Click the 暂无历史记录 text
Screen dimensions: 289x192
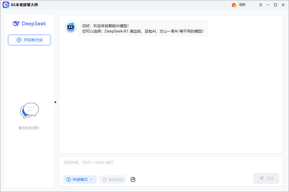tap(29, 128)
